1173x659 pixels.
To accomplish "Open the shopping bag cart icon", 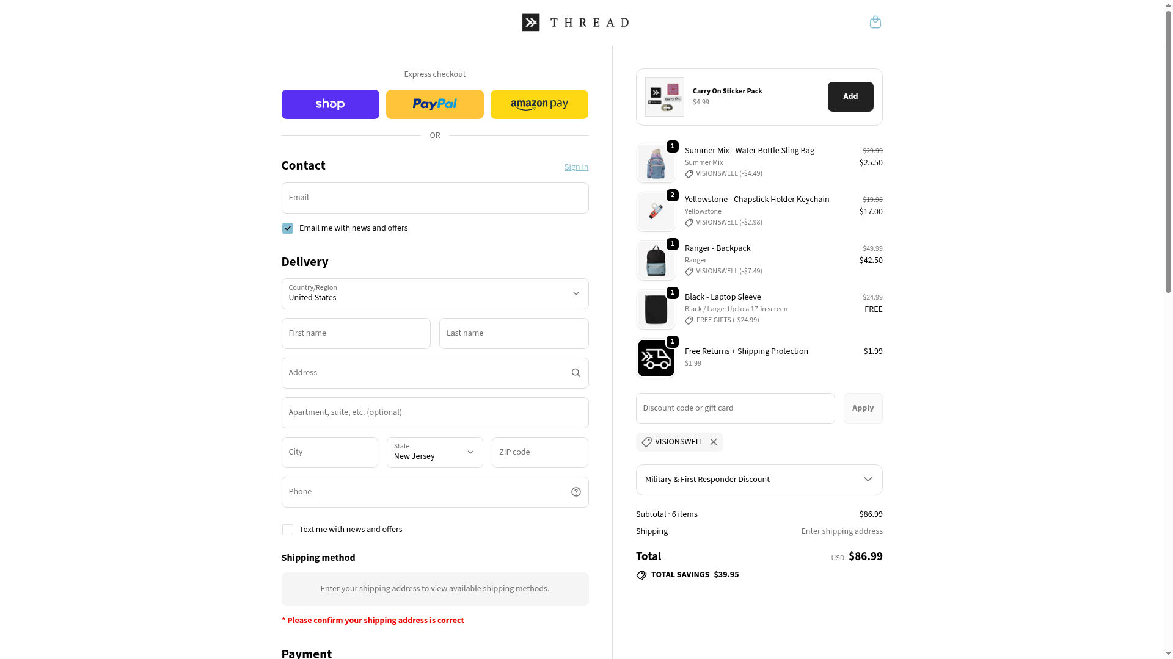I will (875, 23).
